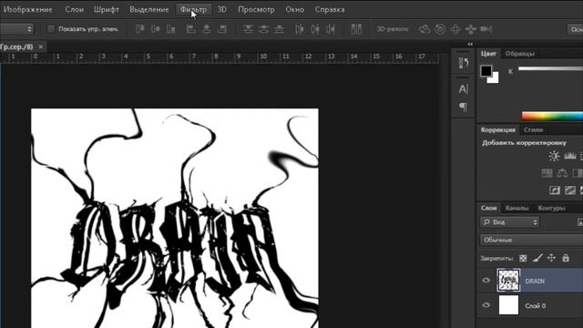Click the align vertical centers icon
The width and height of the screenshot is (583, 328).
(x=156, y=29)
